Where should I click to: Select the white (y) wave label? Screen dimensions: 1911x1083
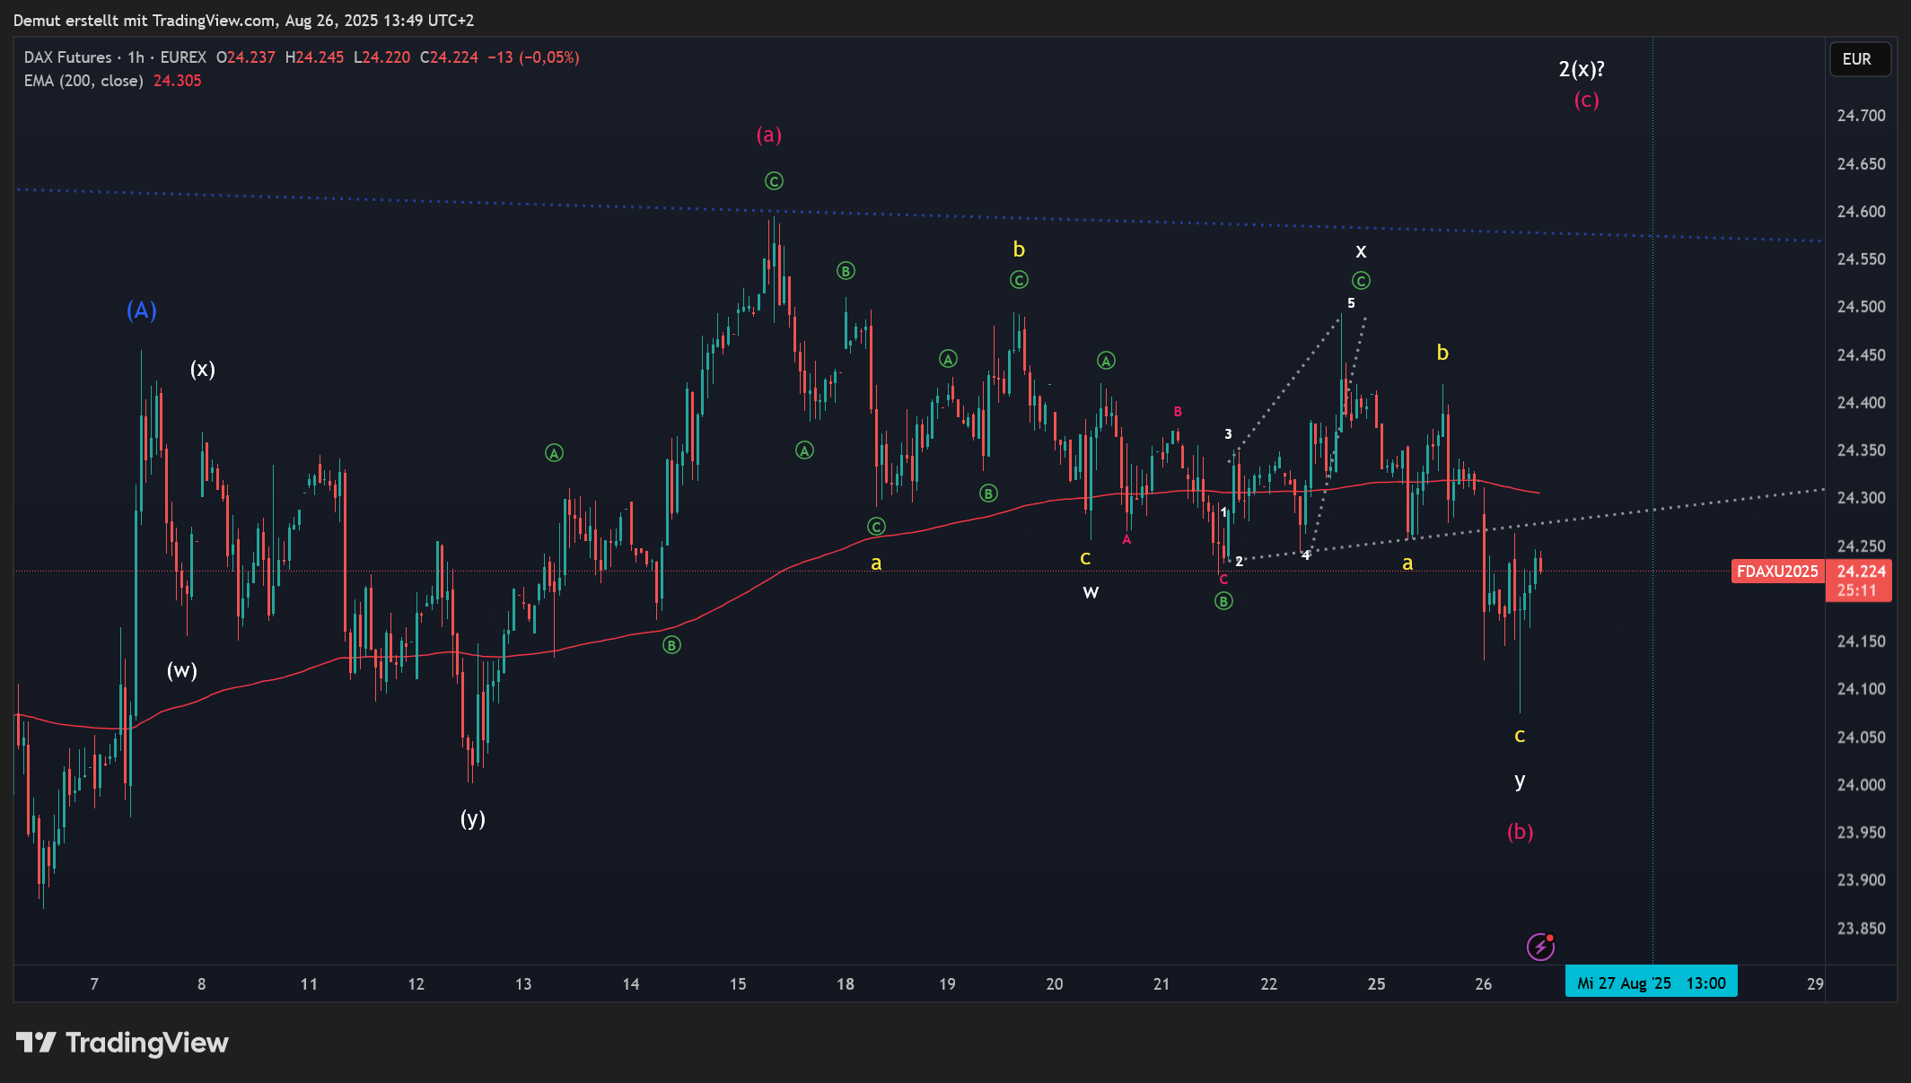(472, 818)
